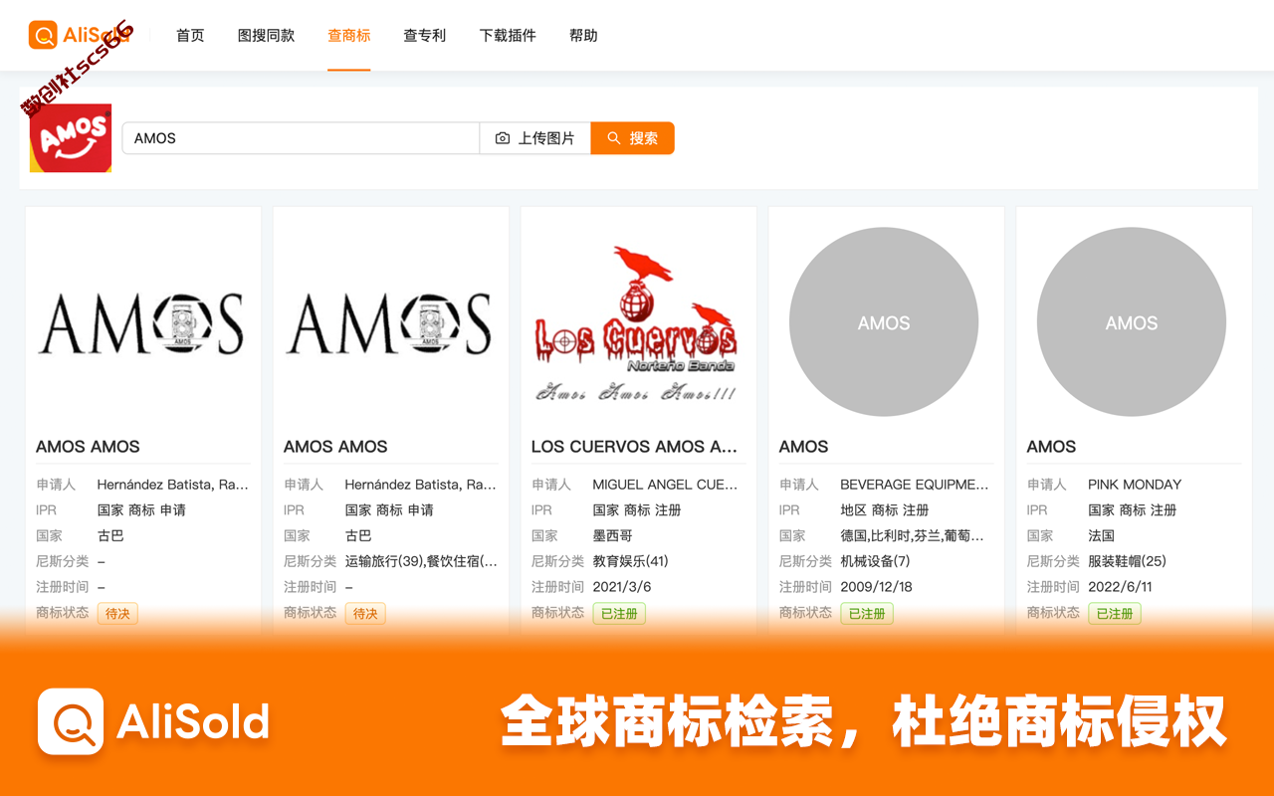Click AMOS title above PINK MONDAY applicant

coord(1051,447)
